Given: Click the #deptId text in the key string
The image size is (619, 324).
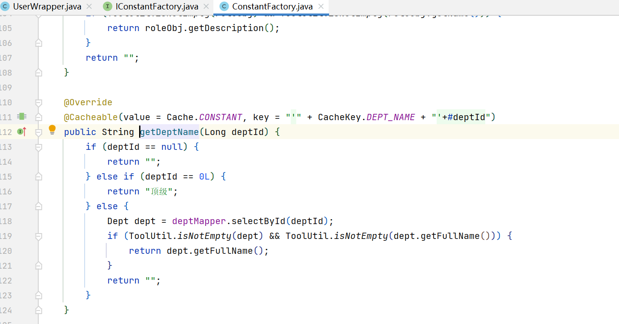Looking at the screenshot, I should click(466, 117).
